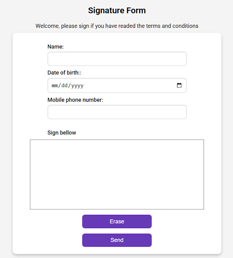Select the dd day segment
Screen dimensions: 233x258
click(x=64, y=85)
